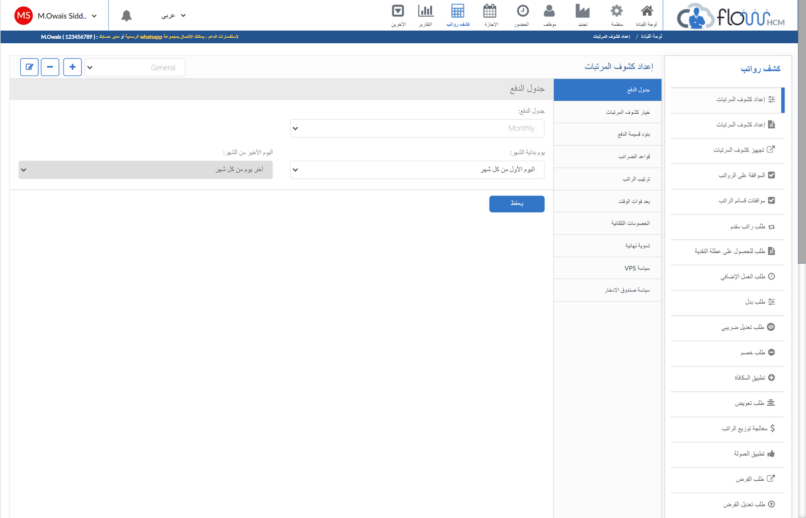
Task: Open the General dropdown
Action: [x=135, y=67]
